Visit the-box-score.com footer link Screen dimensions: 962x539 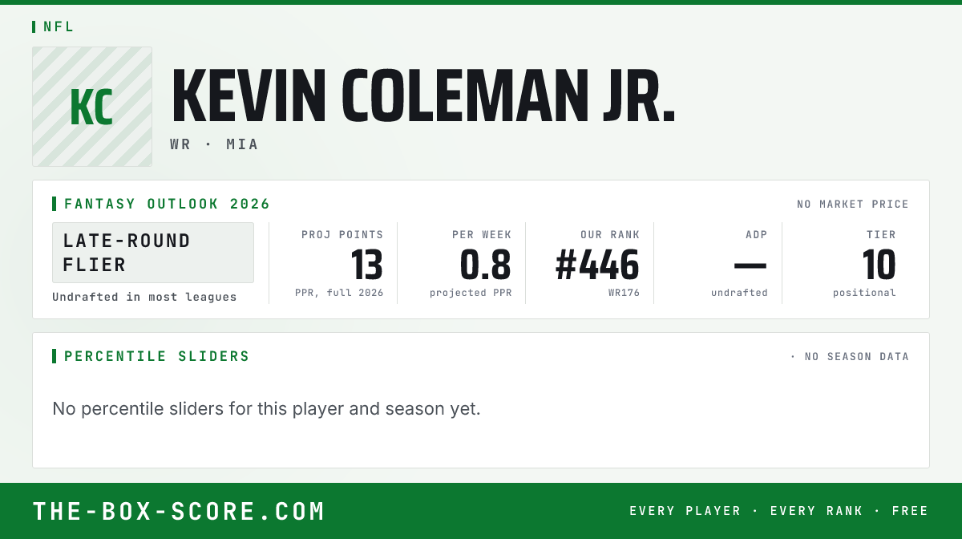pyautogui.click(x=179, y=511)
